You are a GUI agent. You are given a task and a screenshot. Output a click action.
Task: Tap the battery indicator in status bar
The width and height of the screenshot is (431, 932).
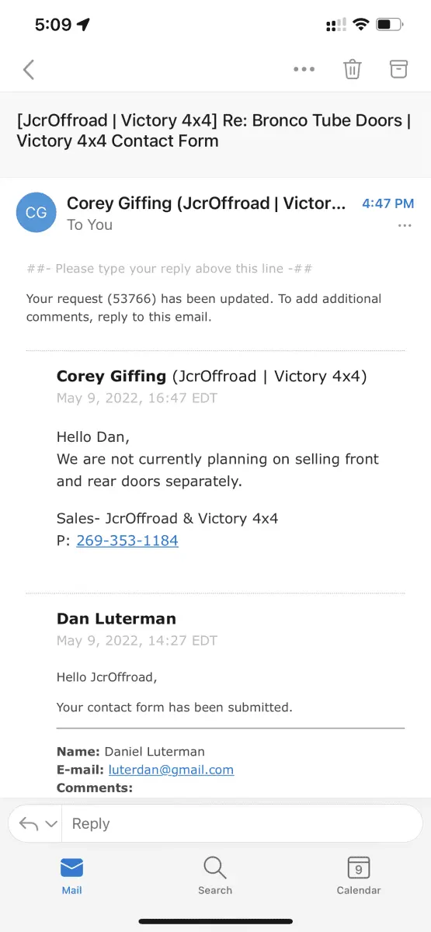[x=388, y=25]
